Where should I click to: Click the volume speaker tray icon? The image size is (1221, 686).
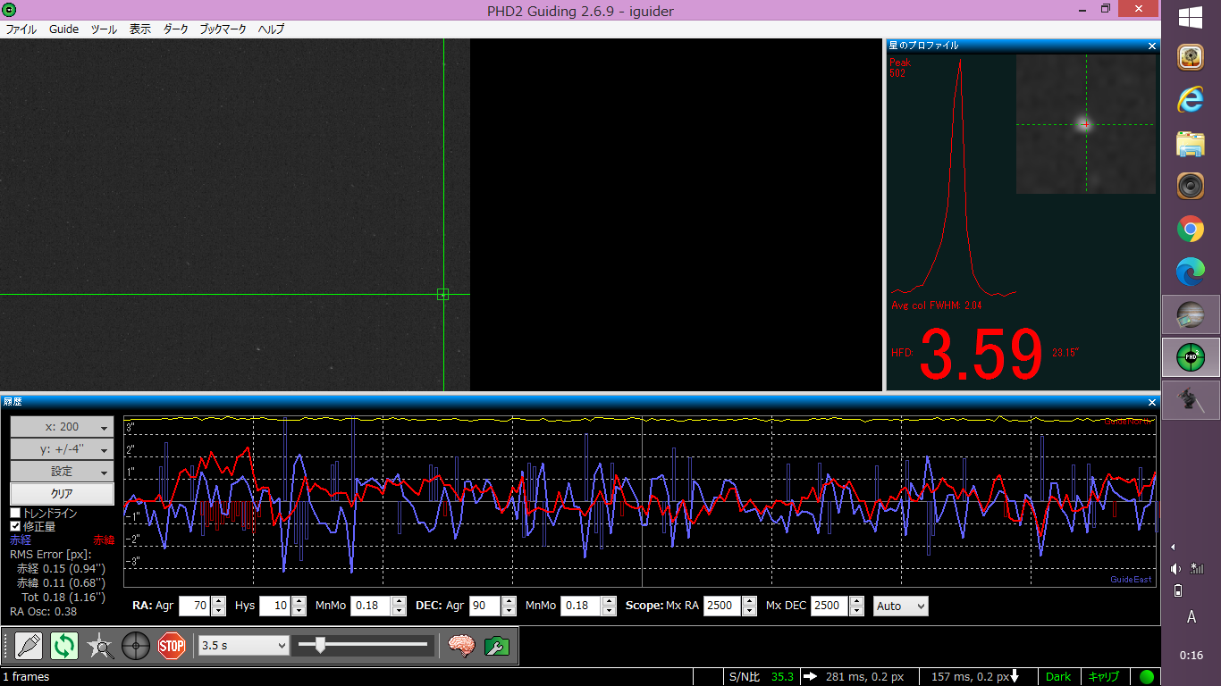(1176, 569)
